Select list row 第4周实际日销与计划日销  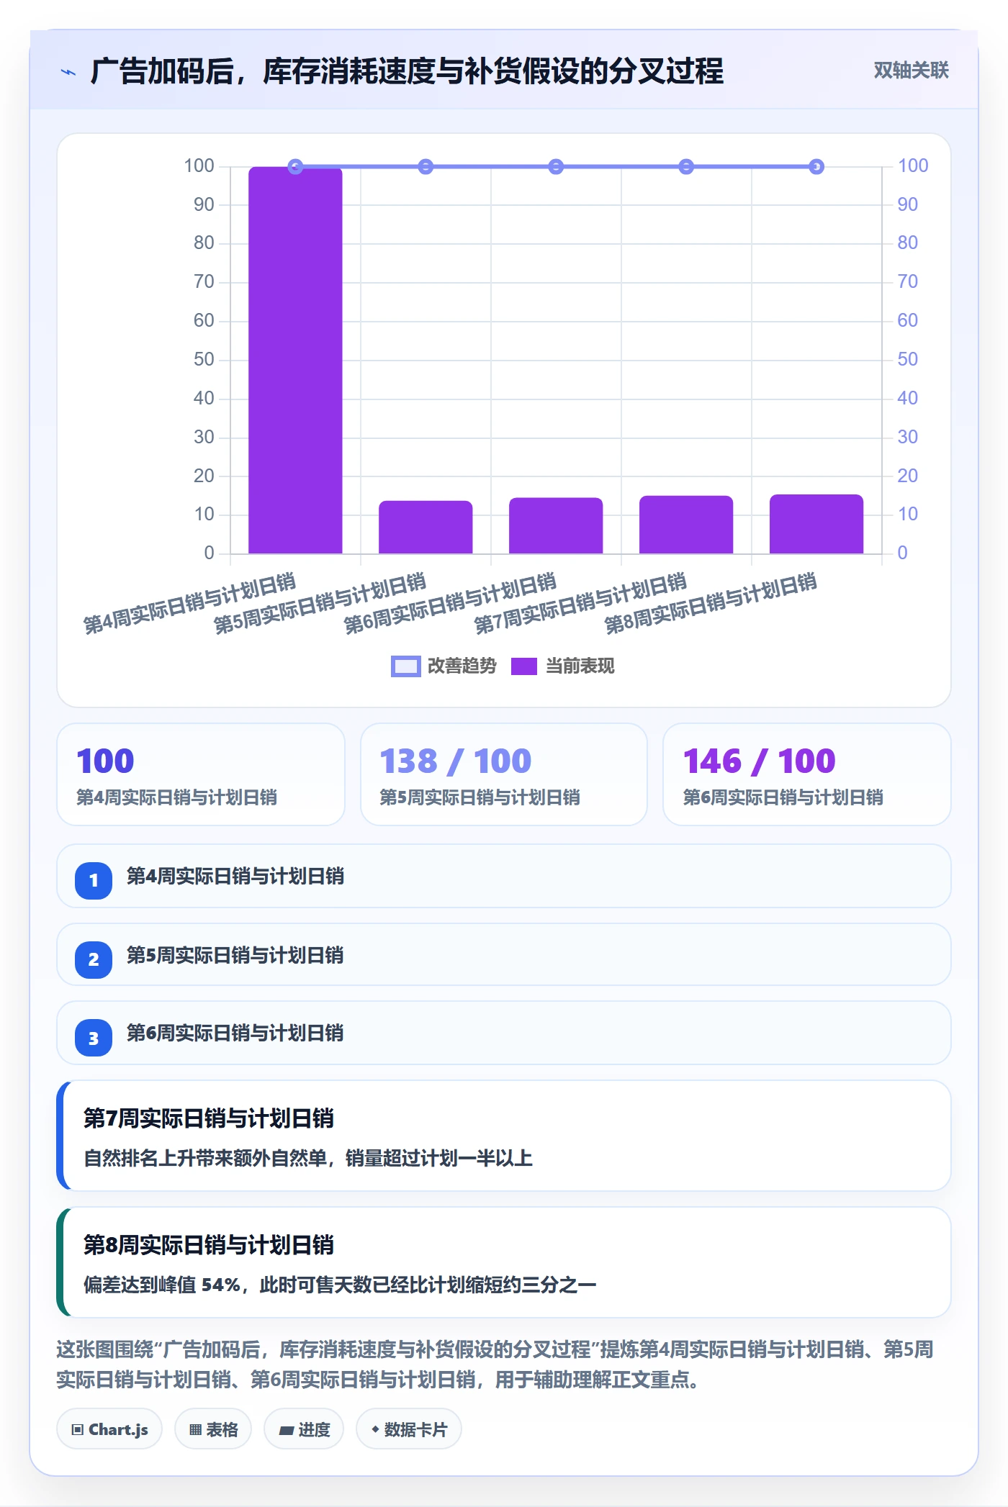(504, 876)
